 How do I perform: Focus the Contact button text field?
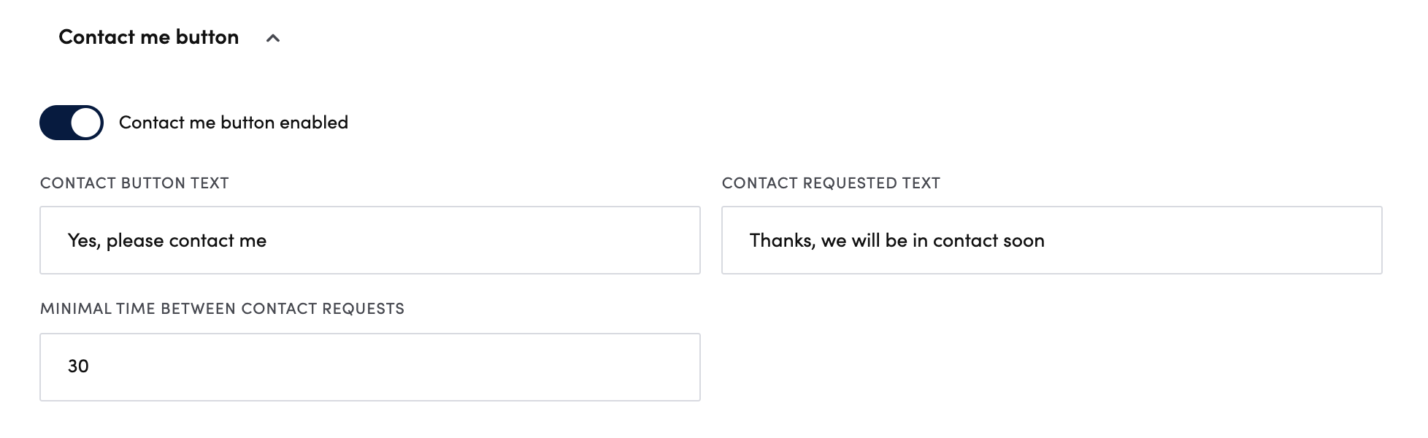click(475, 240)
